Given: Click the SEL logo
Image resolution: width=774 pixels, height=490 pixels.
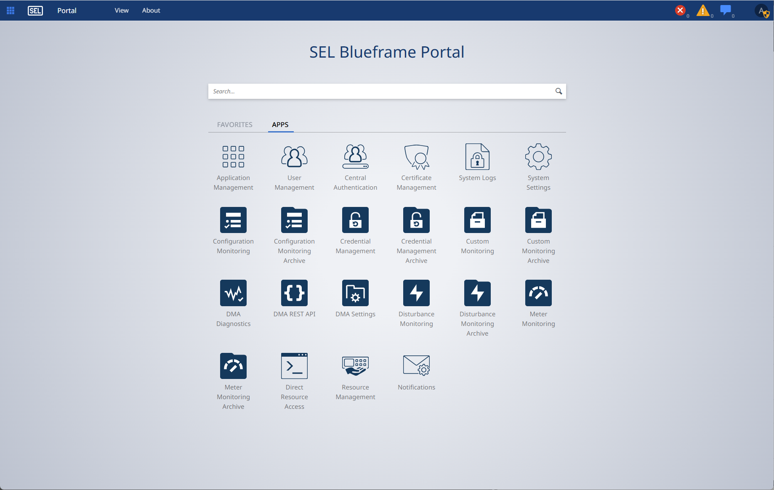Looking at the screenshot, I should tap(35, 11).
